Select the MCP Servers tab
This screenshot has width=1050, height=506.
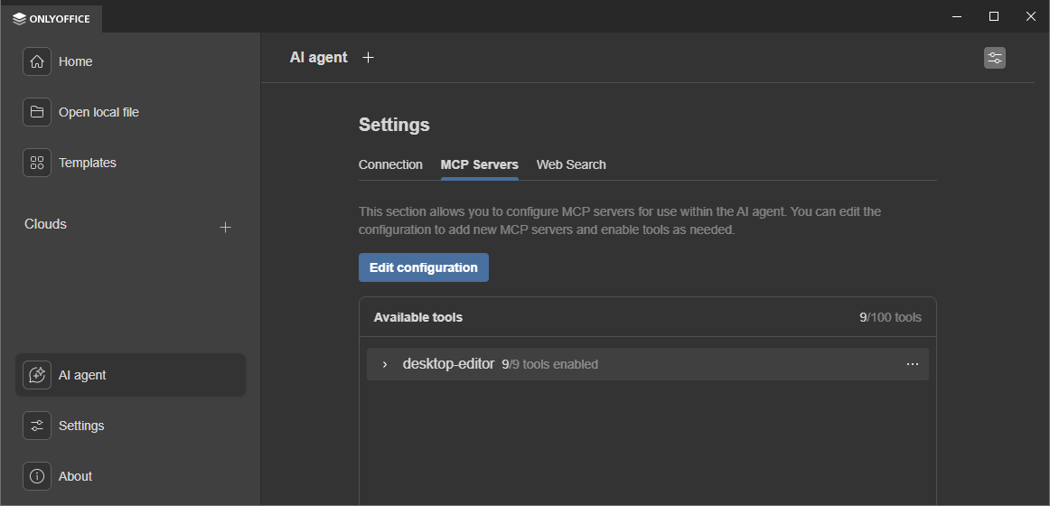479,164
